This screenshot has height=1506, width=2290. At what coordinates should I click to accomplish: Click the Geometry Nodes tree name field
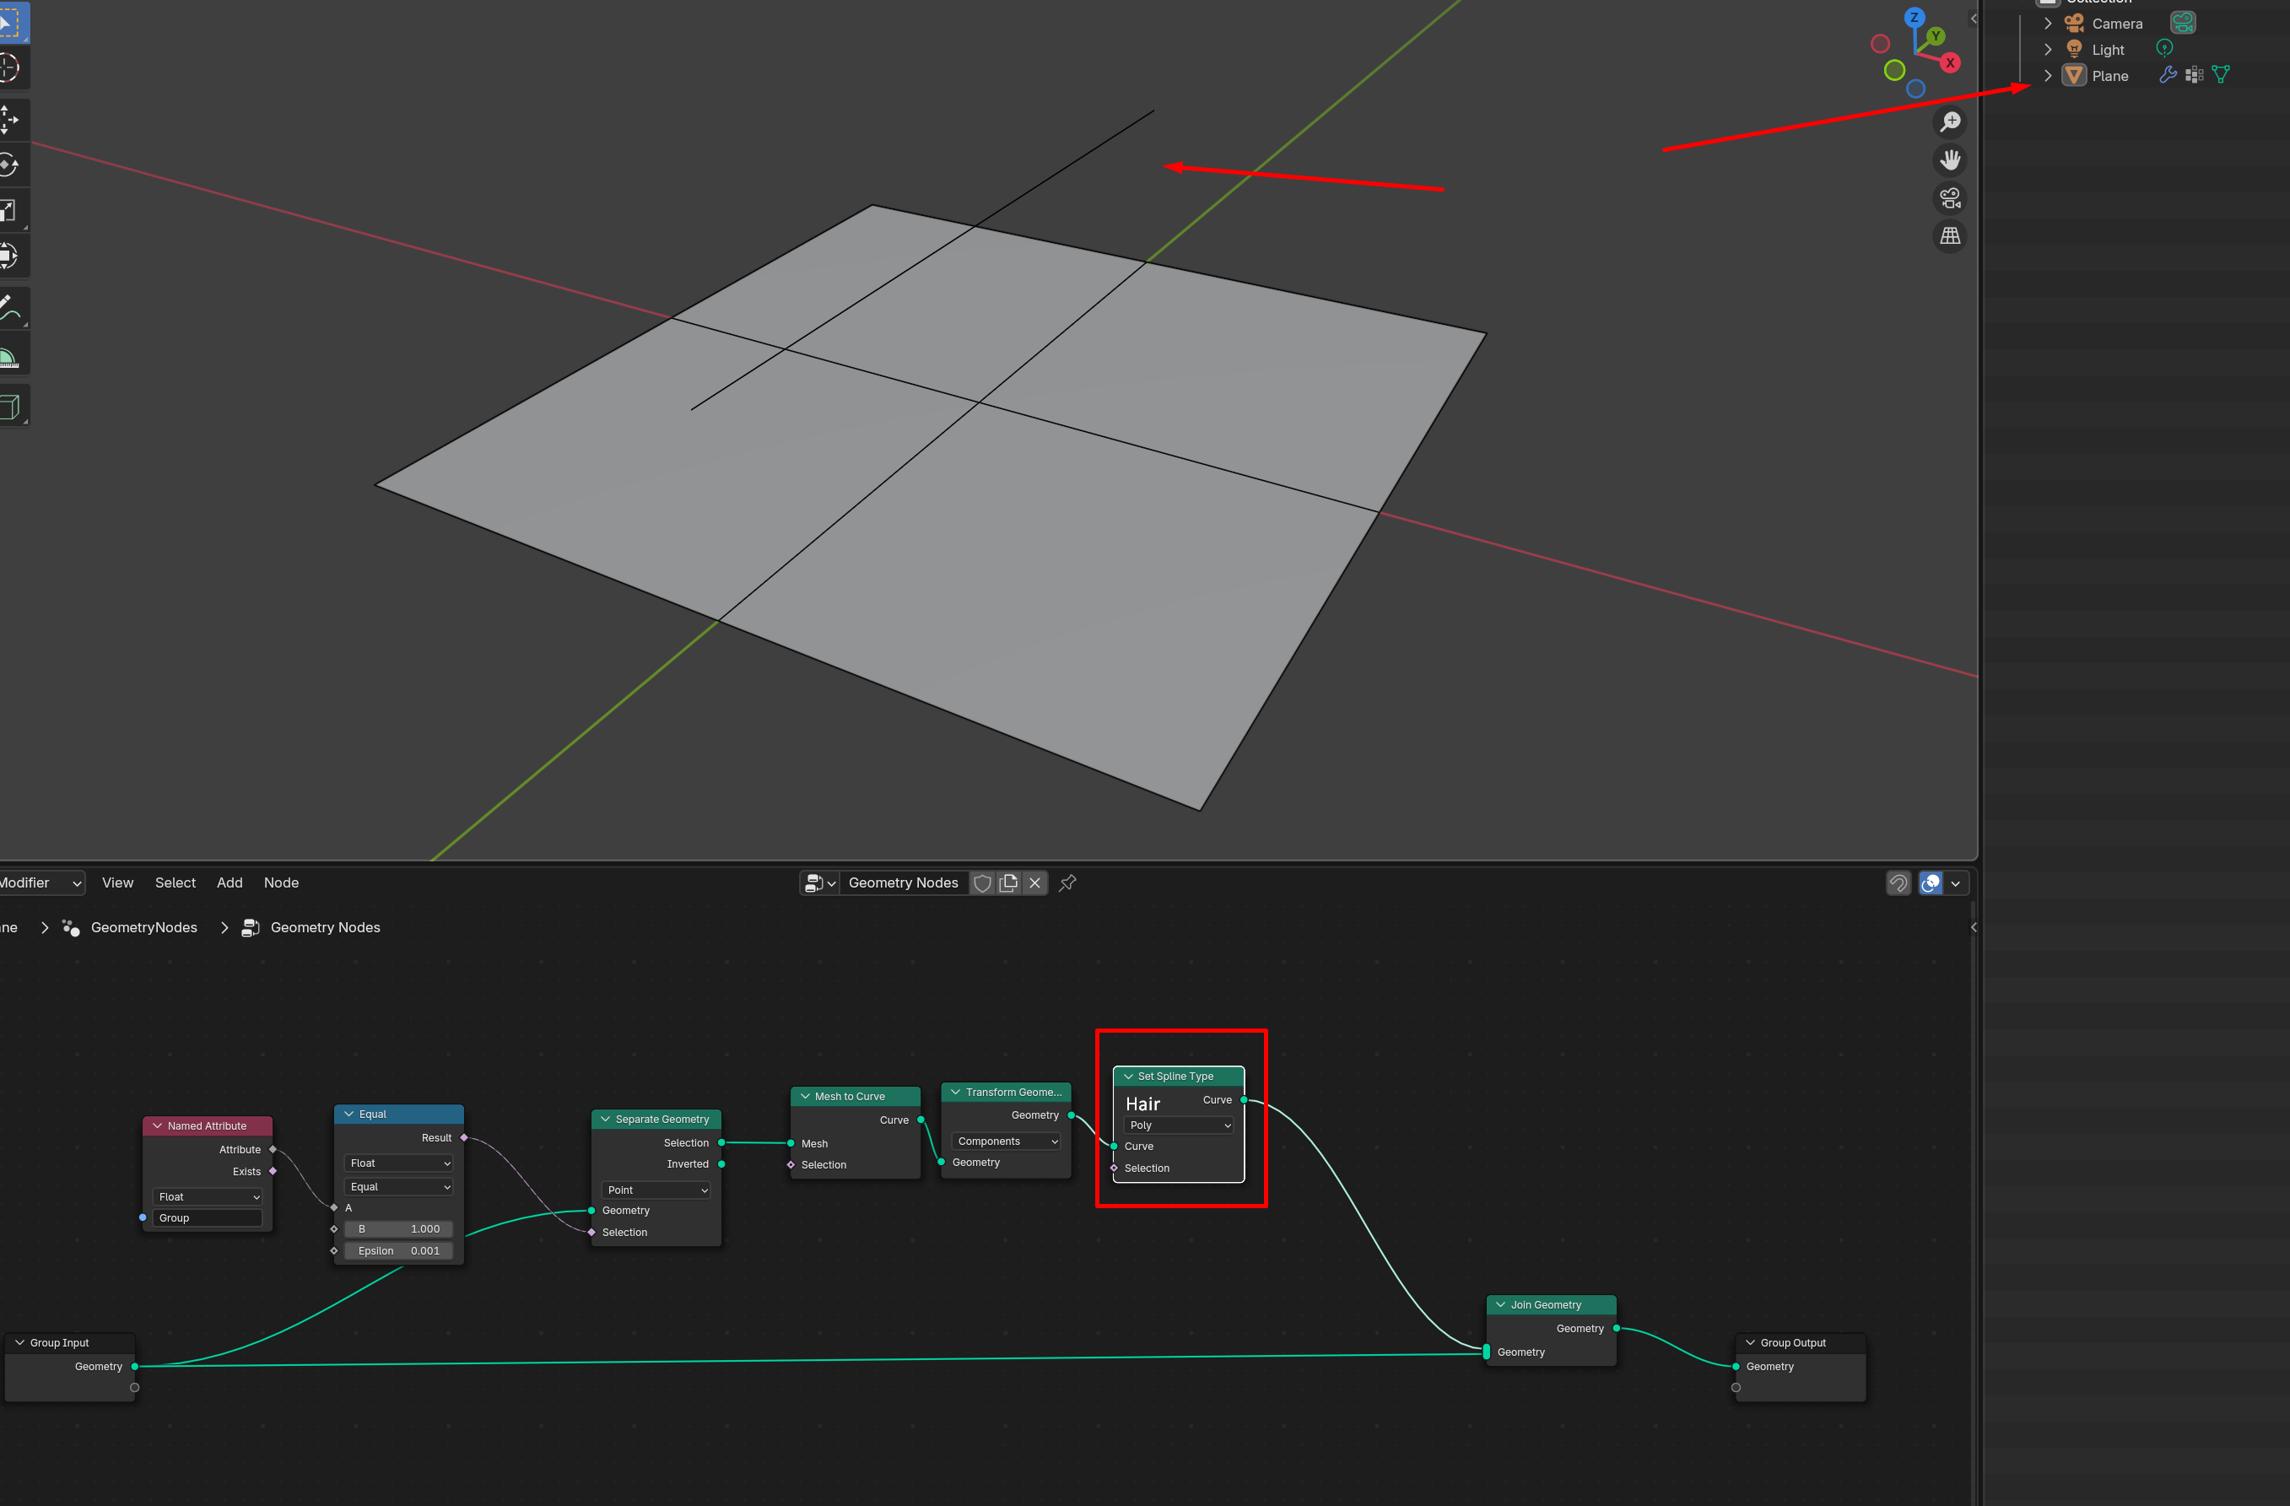pyautogui.click(x=904, y=883)
